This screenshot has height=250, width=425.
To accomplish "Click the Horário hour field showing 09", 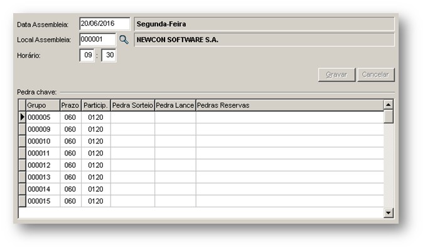I will pyautogui.click(x=87, y=56).
